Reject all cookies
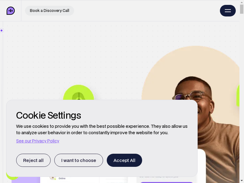The height and width of the screenshot is (183, 244). [33, 160]
